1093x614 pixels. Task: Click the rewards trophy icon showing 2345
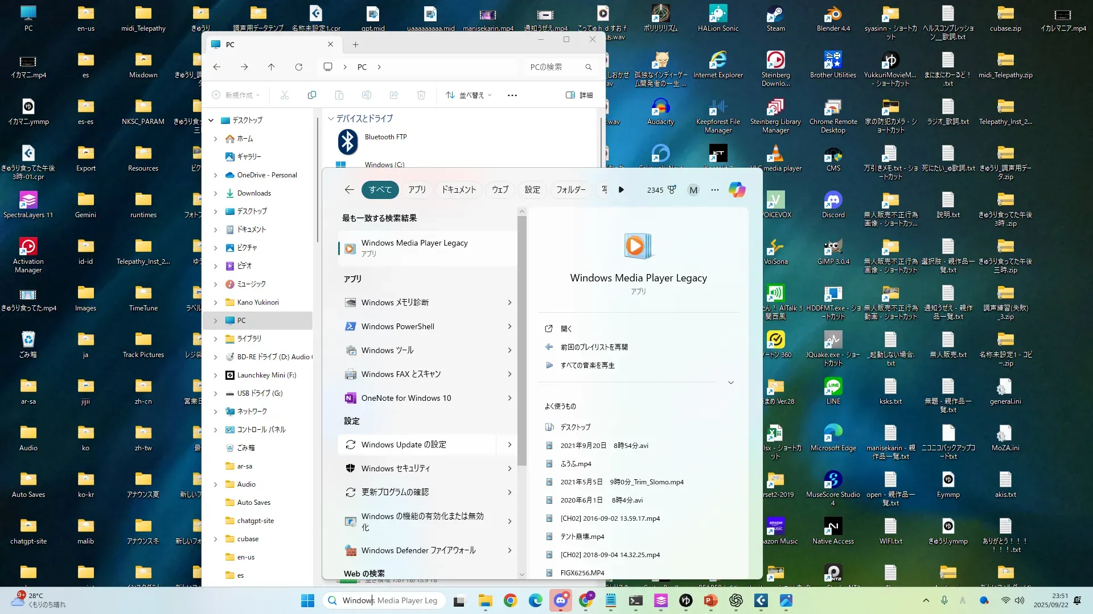coord(672,190)
